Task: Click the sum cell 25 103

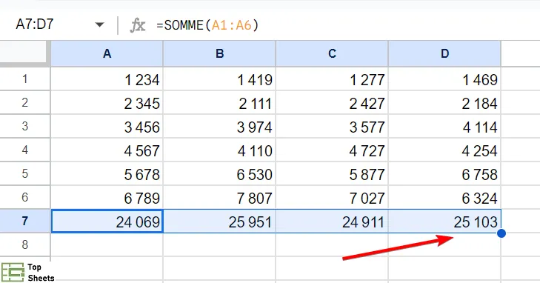Action: click(x=444, y=222)
